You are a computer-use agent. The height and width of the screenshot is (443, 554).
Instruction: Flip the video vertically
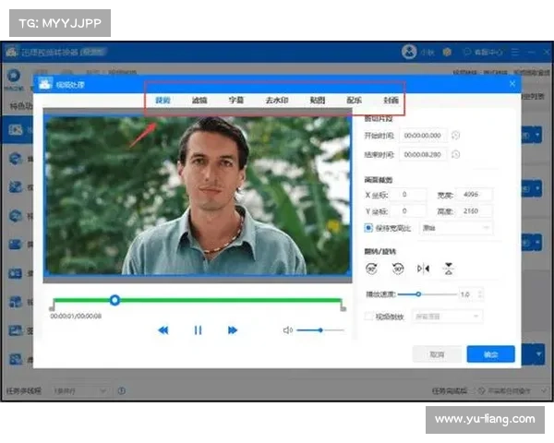tap(449, 269)
